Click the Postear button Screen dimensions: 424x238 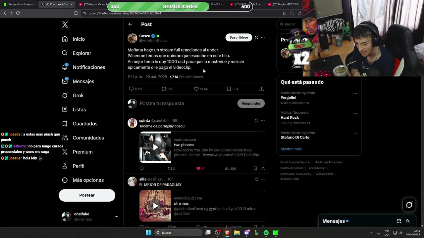[87, 195]
